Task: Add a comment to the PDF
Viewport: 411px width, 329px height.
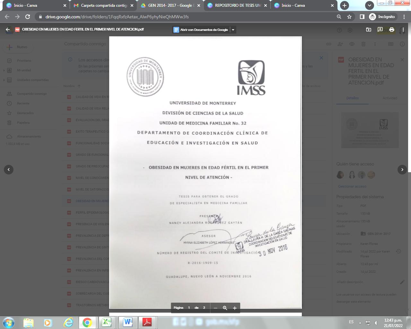Action: [380, 30]
